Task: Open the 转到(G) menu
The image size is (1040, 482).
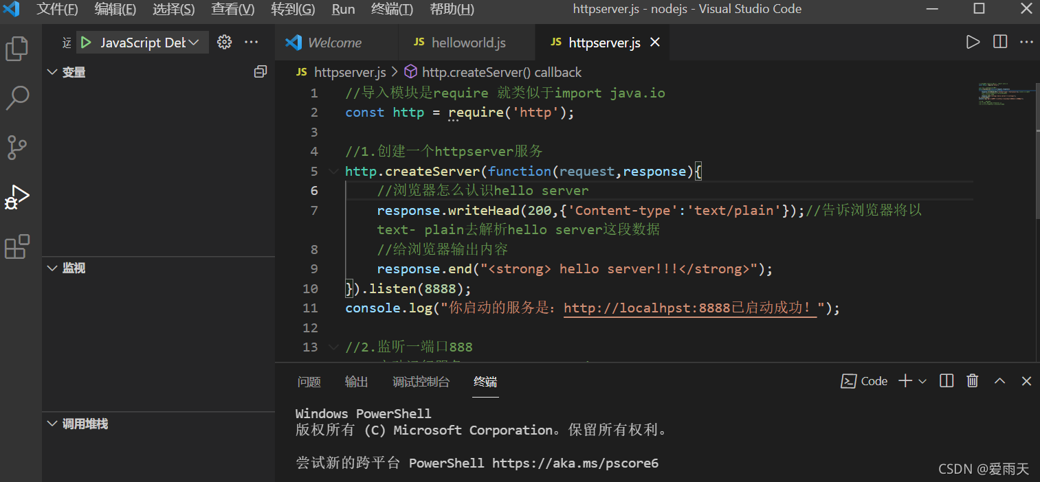Action: click(293, 9)
